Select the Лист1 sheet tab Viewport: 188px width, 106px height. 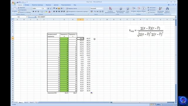21,102
